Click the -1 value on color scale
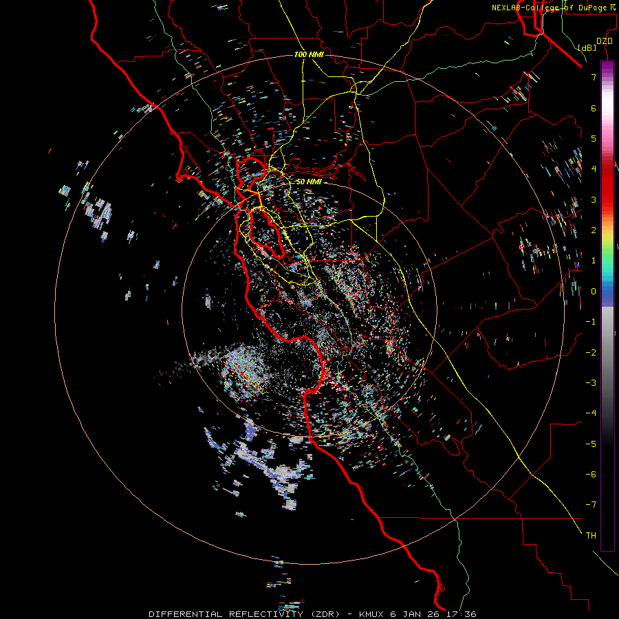 [591, 322]
